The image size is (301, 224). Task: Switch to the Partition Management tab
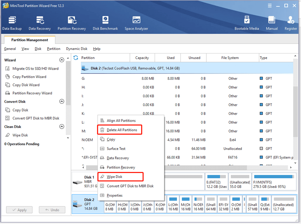click(30, 40)
